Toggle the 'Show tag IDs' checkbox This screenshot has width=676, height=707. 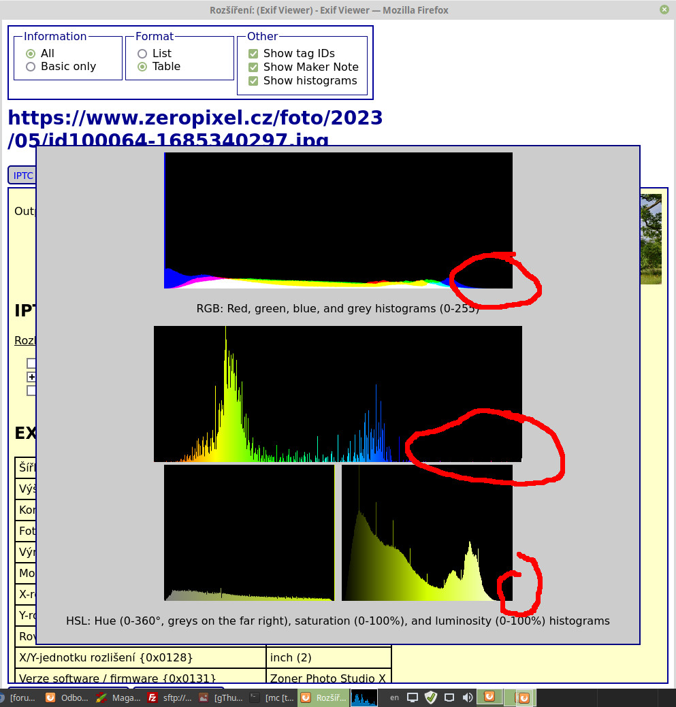tap(253, 54)
